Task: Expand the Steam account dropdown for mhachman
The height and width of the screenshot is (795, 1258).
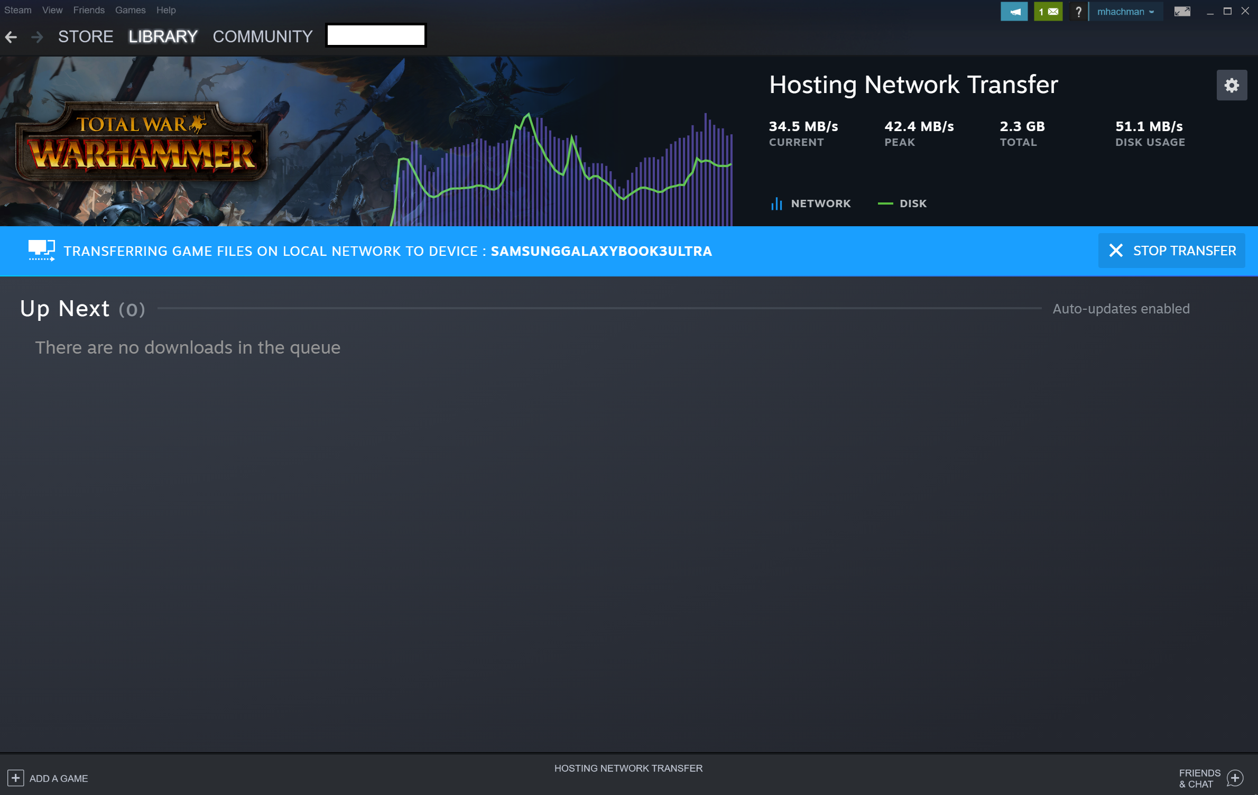Action: click(1124, 10)
